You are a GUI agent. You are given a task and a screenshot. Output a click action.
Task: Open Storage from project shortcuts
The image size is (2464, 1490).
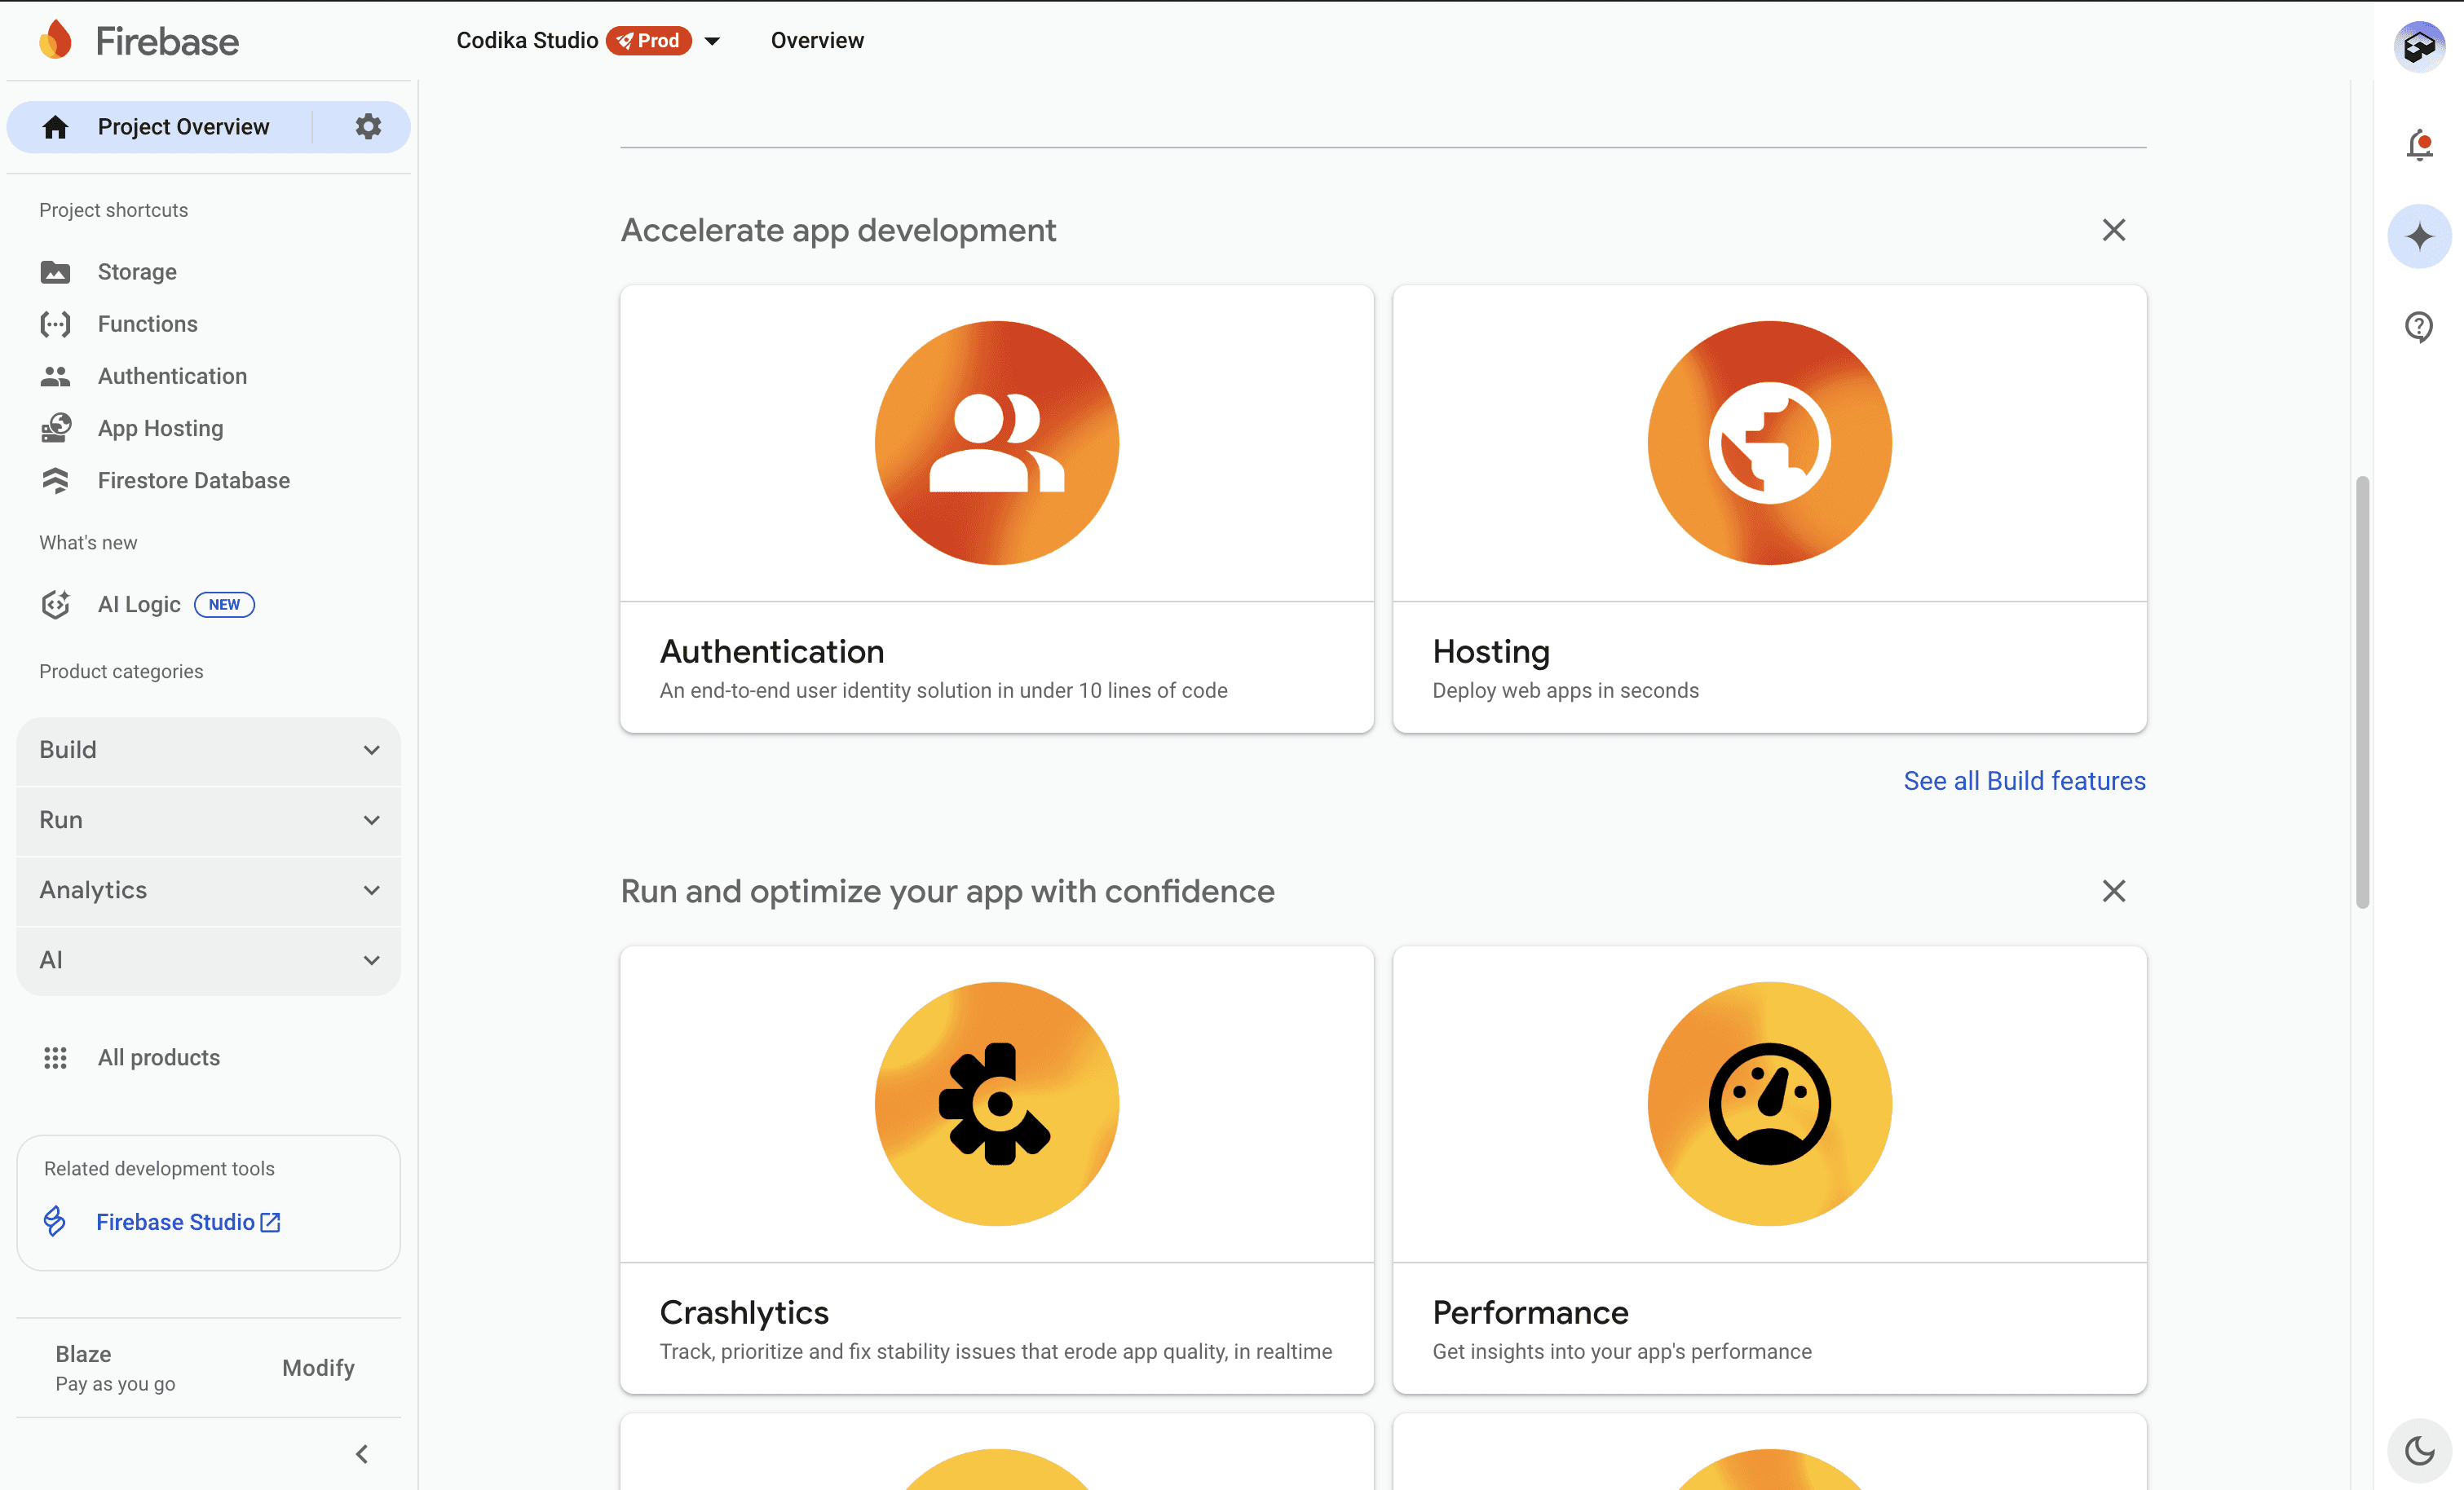(137, 272)
